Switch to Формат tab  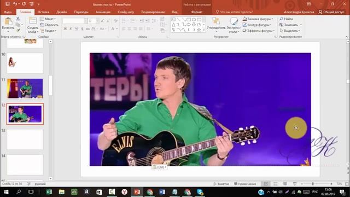tap(197, 12)
